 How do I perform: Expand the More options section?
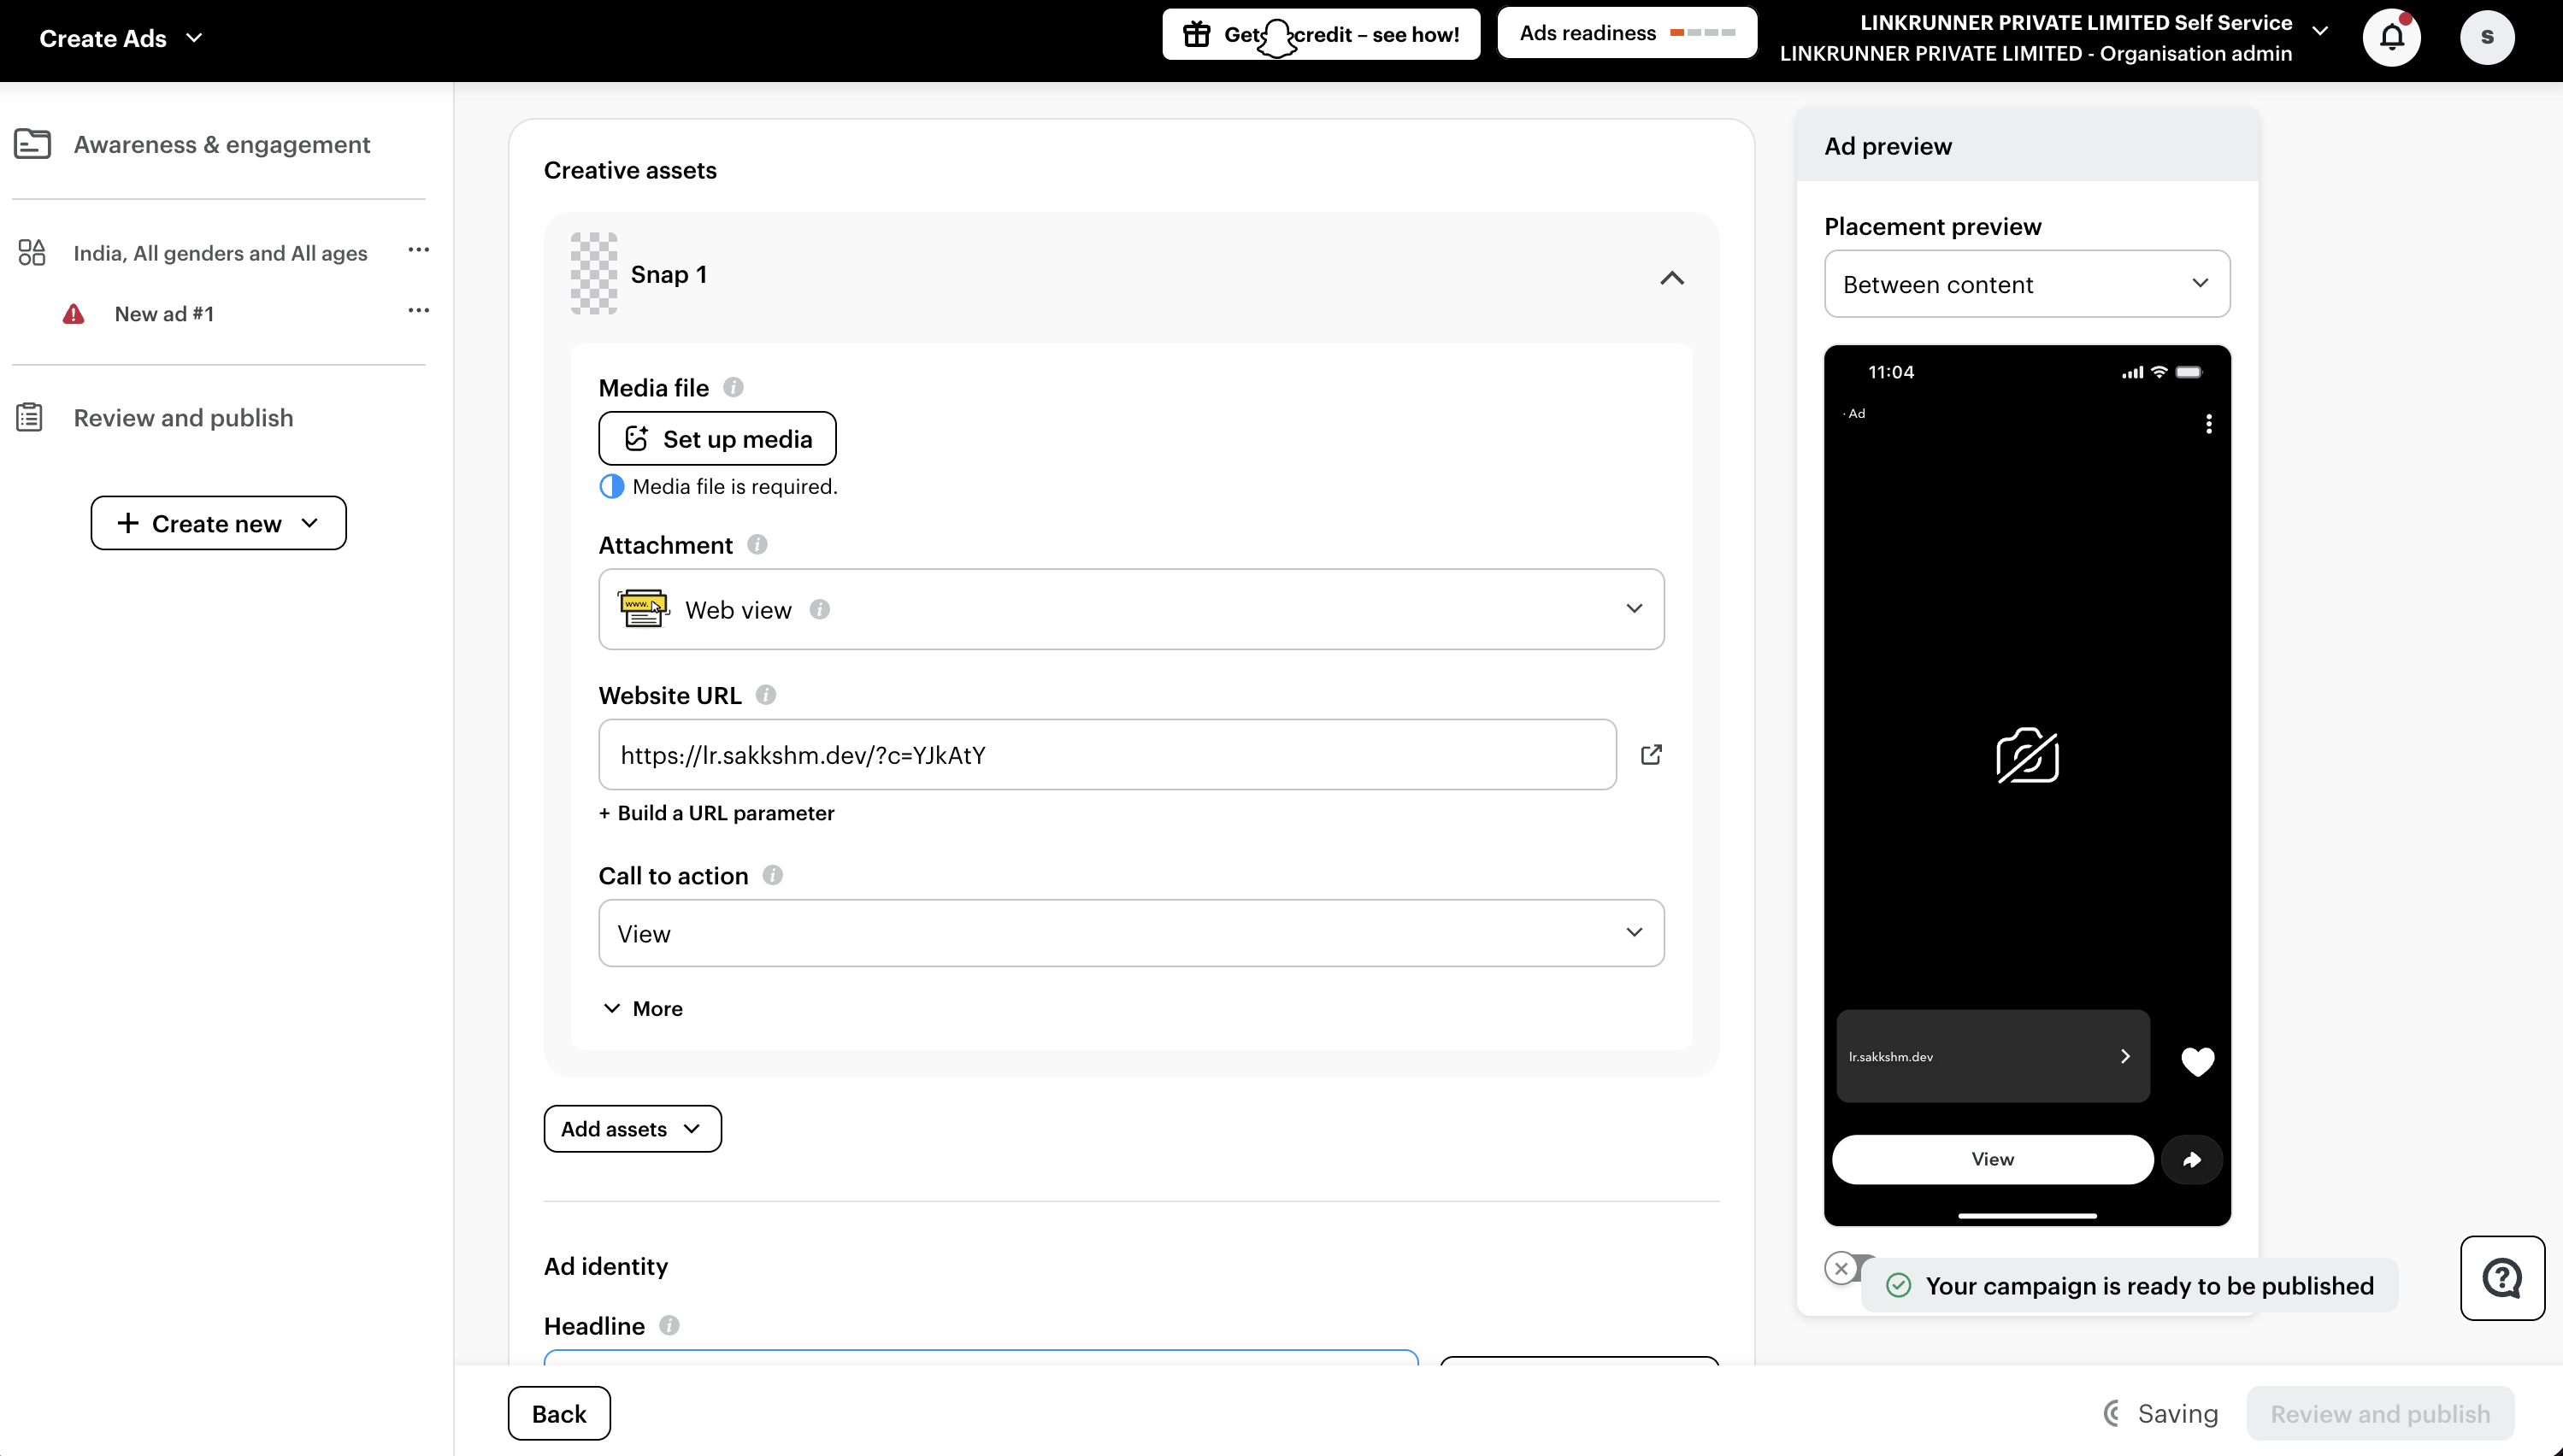(x=642, y=1008)
